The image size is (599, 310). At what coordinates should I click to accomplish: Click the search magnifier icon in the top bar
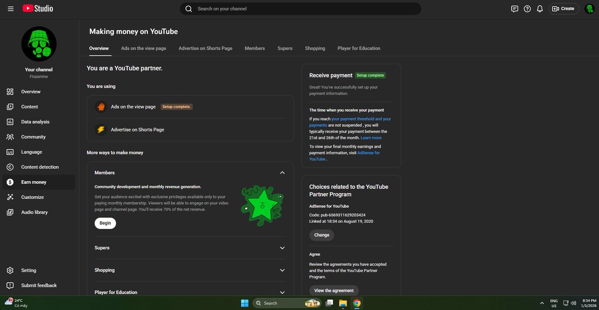tap(189, 8)
